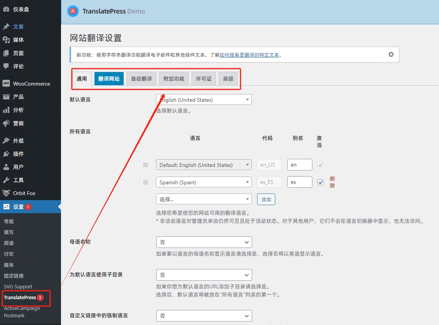Click the es alias input field

click(x=300, y=182)
